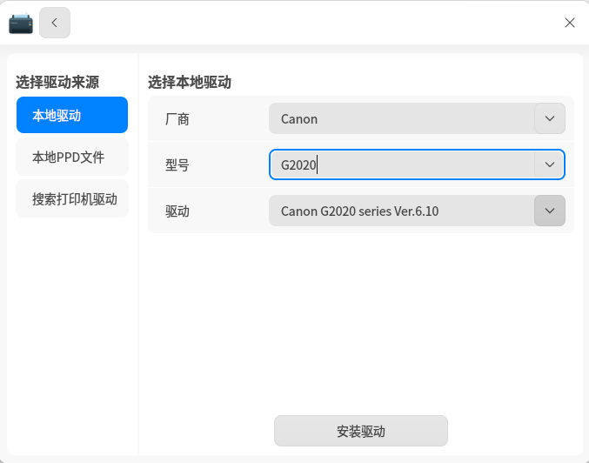The width and height of the screenshot is (589, 463).
Task: Expand the 厂商 Canon dropdown arrow
Action: click(x=550, y=118)
